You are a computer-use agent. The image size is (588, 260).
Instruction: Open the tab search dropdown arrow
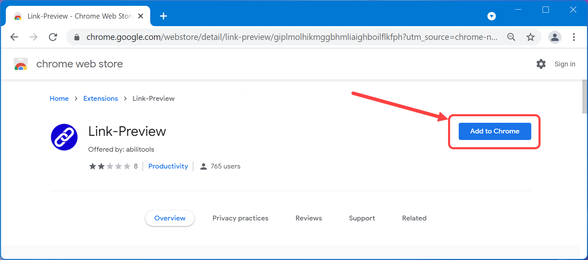491,16
